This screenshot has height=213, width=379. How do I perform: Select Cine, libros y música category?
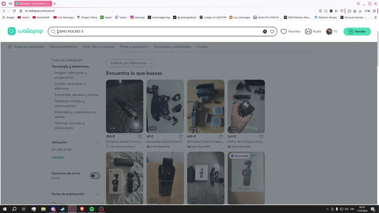(99, 47)
